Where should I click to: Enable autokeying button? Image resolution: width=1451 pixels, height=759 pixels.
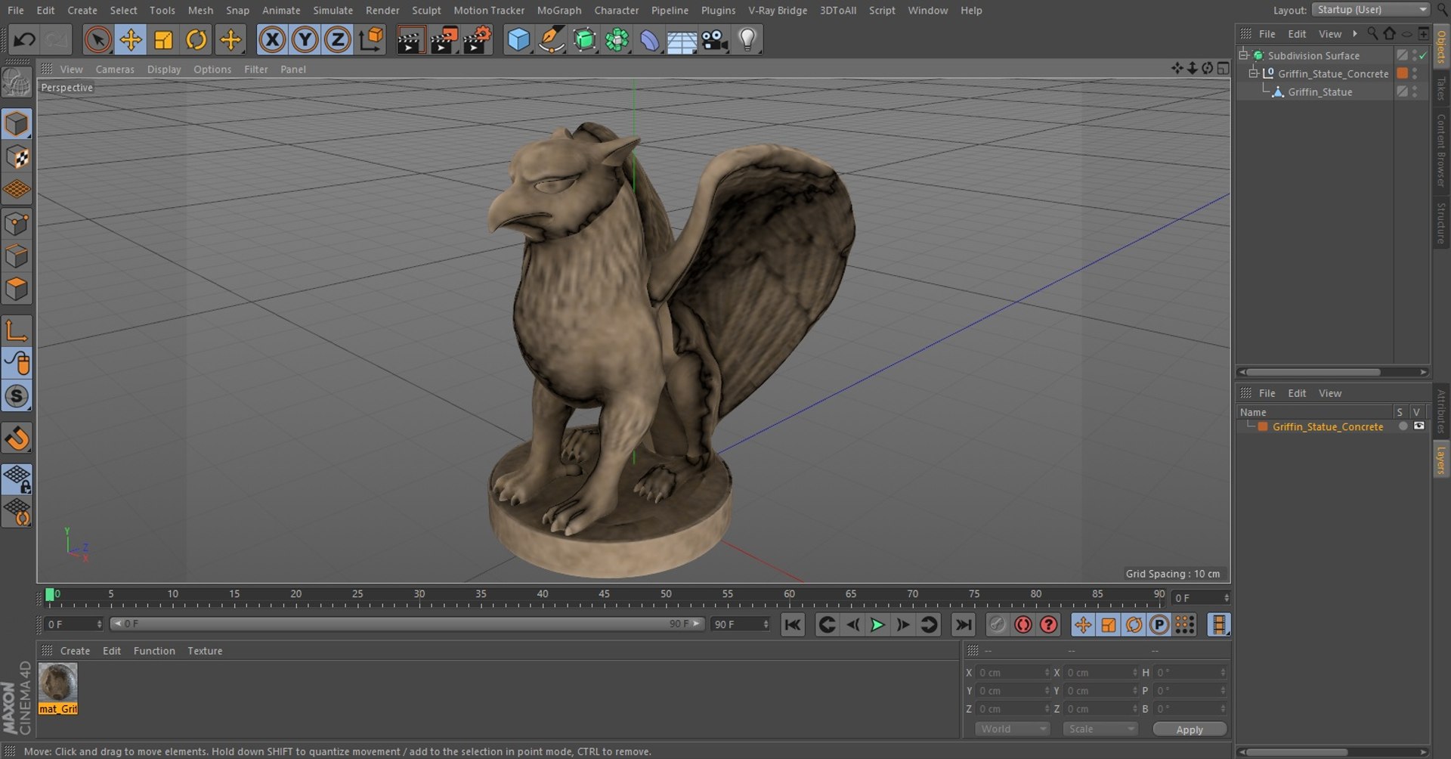coord(1023,625)
